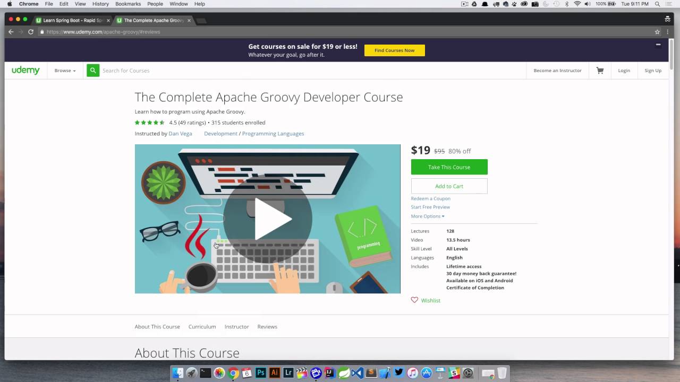Open iTunes from the dock
The width and height of the screenshot is (680, 382).
(x=413, y=373)
